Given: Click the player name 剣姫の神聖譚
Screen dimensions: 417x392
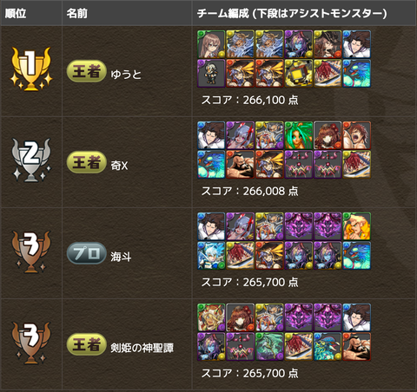Looking at the screenshot, I should click(142, 348).
